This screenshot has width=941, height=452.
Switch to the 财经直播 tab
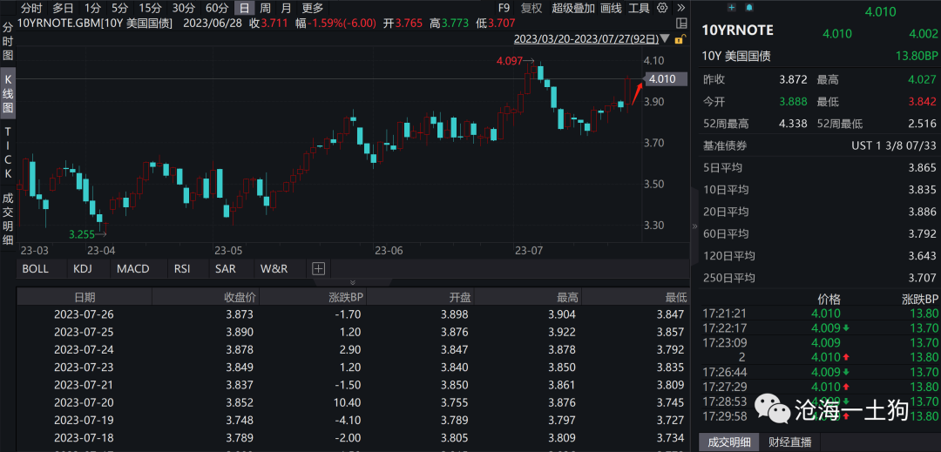[790, 442]
